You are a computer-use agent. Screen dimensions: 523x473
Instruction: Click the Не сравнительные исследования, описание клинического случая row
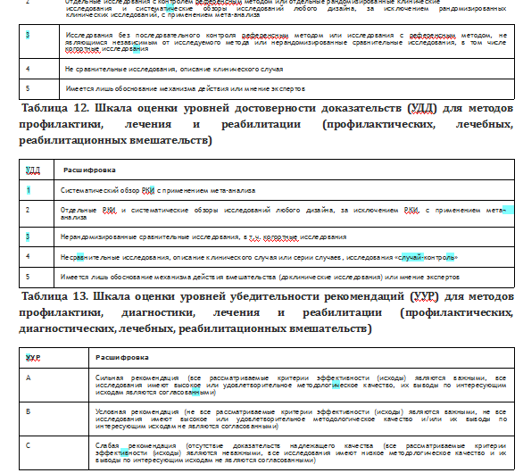coord(267,69)
